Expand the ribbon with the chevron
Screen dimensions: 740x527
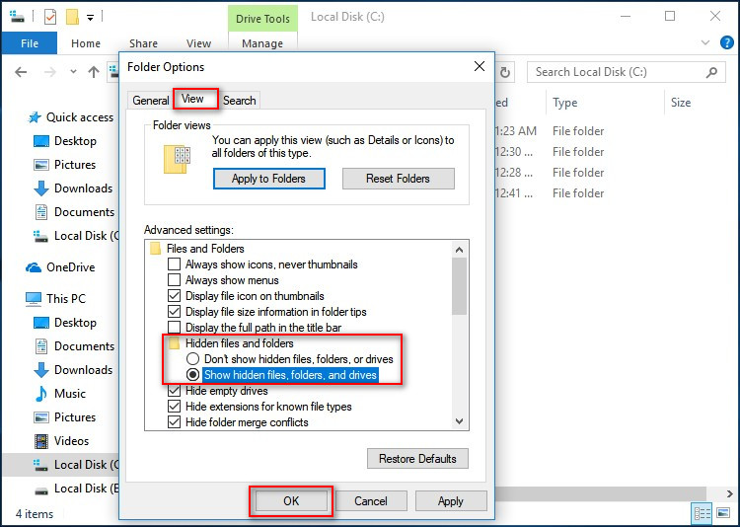705,42
